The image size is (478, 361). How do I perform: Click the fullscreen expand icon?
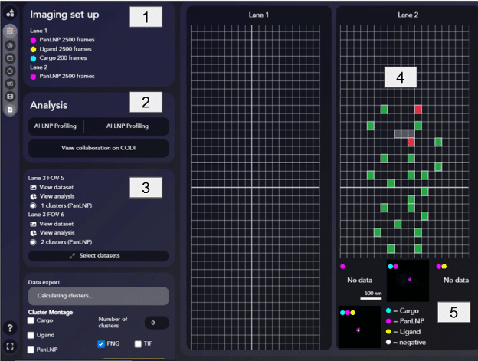(10, 346)
